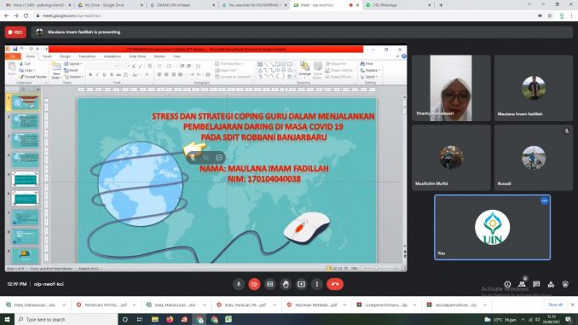Open the Animations ribbon tab

[x=112, y=56]
